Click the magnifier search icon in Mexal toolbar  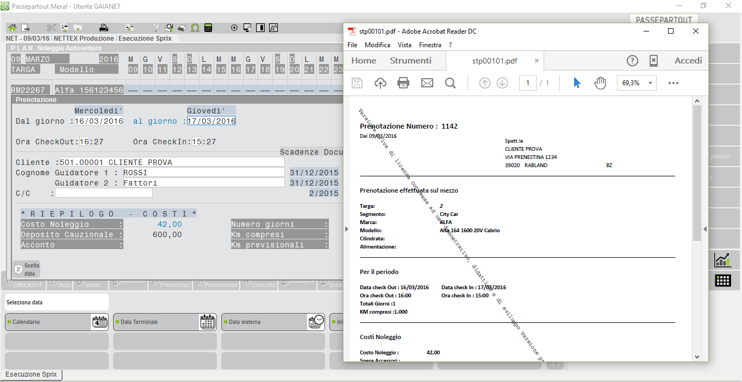169,28
